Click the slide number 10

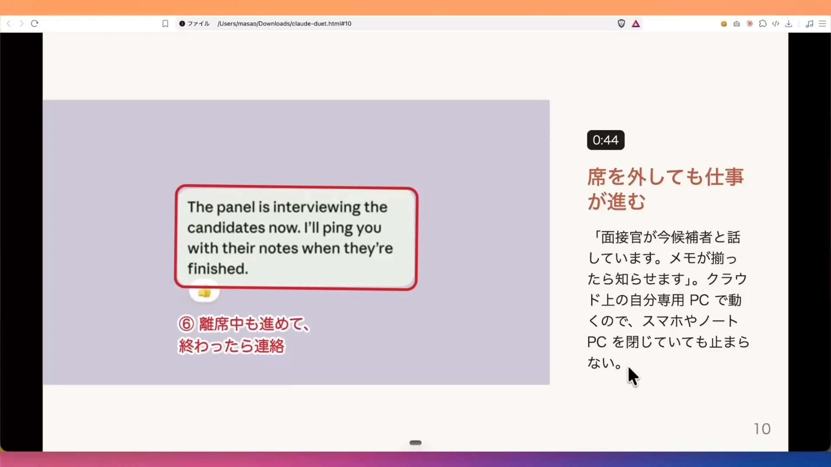click(762, 429)
